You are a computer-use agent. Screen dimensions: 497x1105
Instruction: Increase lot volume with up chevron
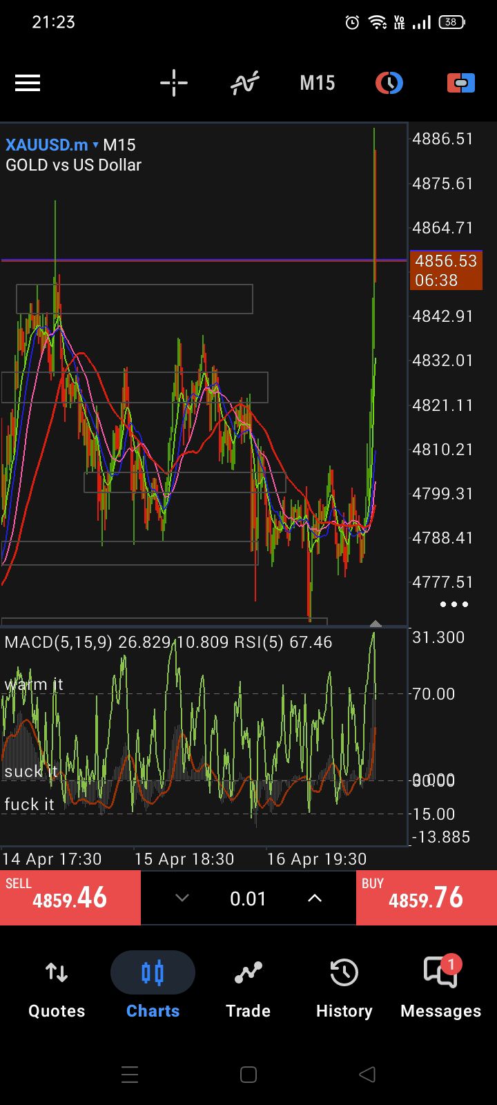(314, 898)
